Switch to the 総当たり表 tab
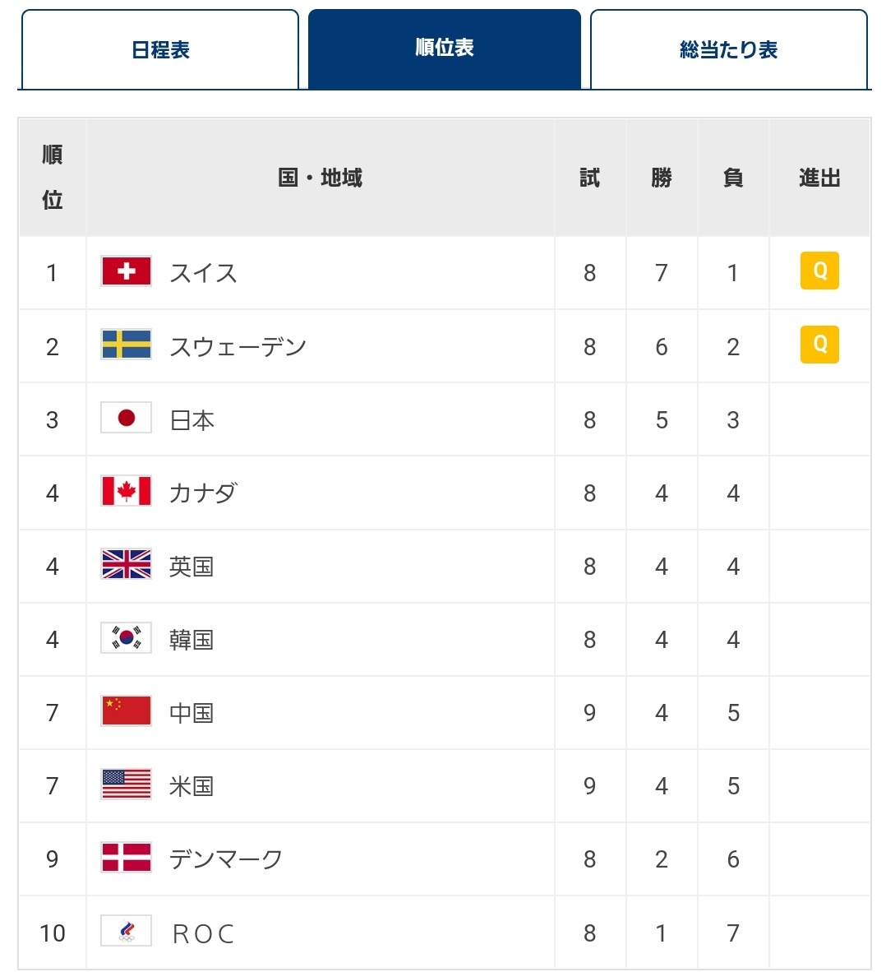This screenshot has width=886, height=972. pyautogui.click(x=729, y=49)
